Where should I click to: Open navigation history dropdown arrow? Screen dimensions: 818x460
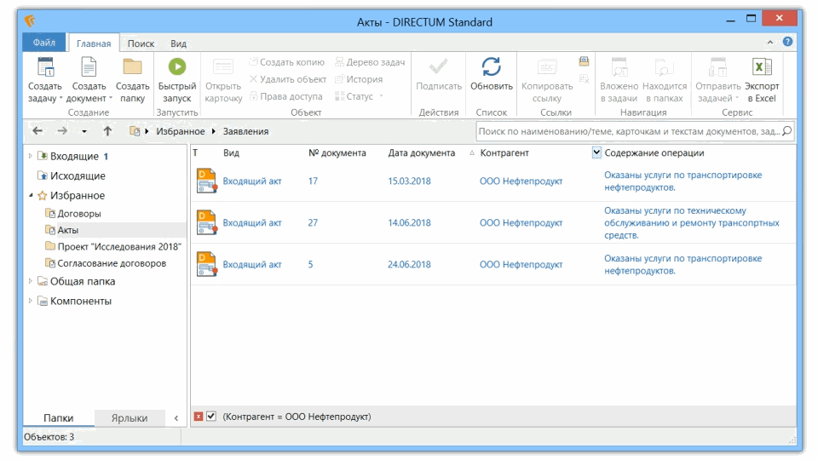[x=84, y=132]
